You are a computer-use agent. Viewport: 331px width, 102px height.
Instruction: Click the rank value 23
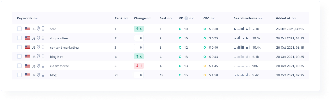point(116,75)
